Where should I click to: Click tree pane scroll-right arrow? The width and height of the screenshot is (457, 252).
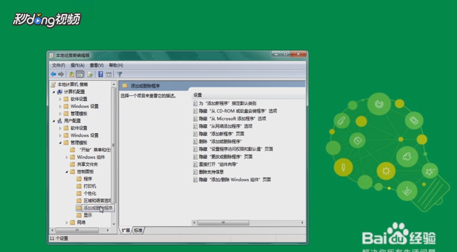click(x=108, y=230)
